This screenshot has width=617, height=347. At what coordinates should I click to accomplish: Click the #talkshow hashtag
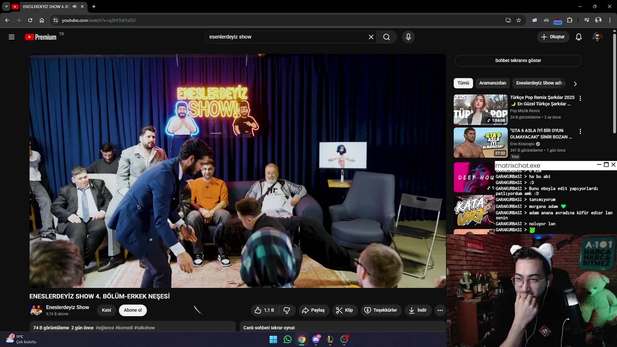[x=145, y=328]
